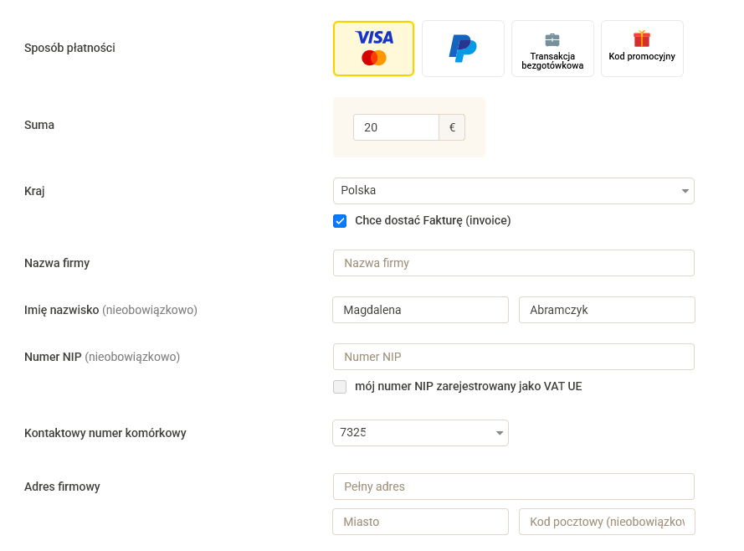Focus the Numer NIP input field
The width and height of the screenshot is (744, 551).
(x=513, y=357)
